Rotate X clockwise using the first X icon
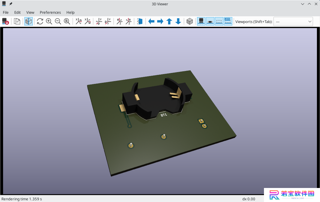320x202 pixels. click(x=78, y=21)
